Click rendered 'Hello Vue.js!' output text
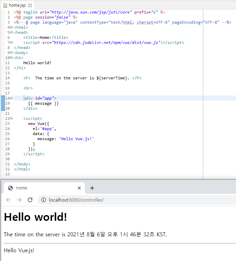 coord(19,250)
